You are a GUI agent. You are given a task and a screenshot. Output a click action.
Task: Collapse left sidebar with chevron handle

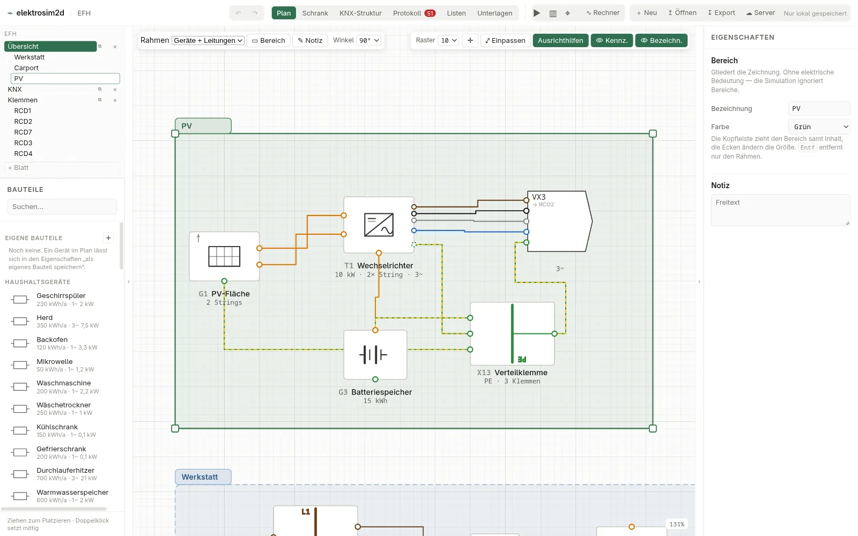[x=129, y=281]
